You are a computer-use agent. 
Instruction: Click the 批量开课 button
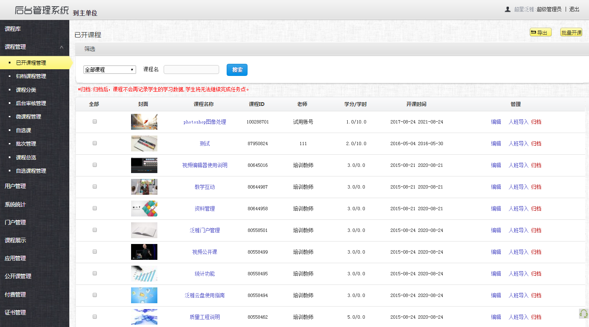click(x=571, y=32)
